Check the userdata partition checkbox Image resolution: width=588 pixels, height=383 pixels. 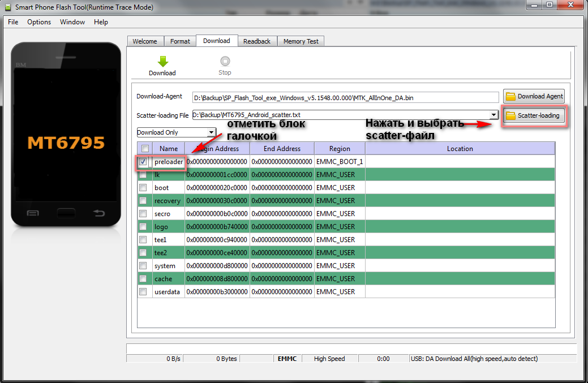(x=143, y=292)
